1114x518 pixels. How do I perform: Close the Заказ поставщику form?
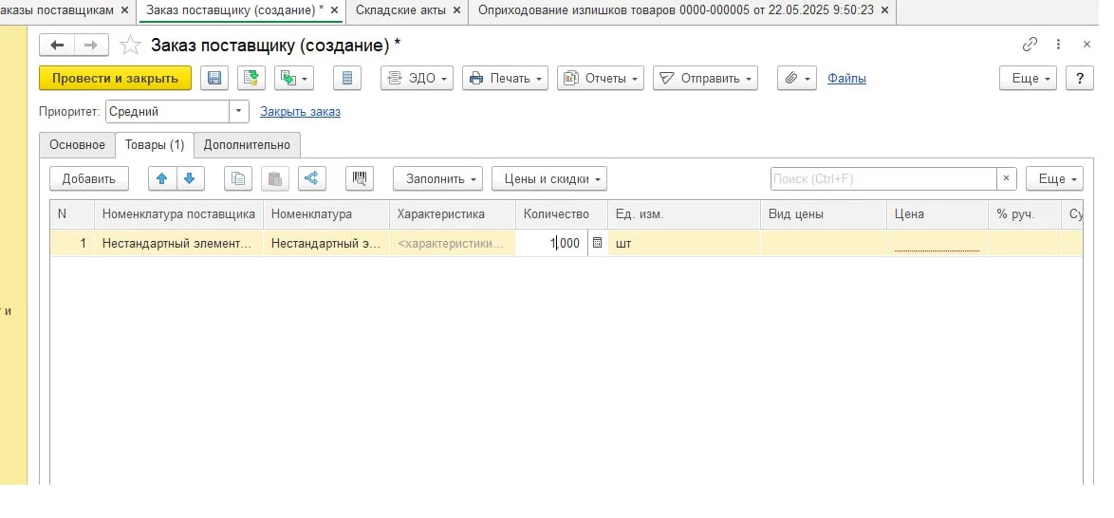tap(1086, 45)
